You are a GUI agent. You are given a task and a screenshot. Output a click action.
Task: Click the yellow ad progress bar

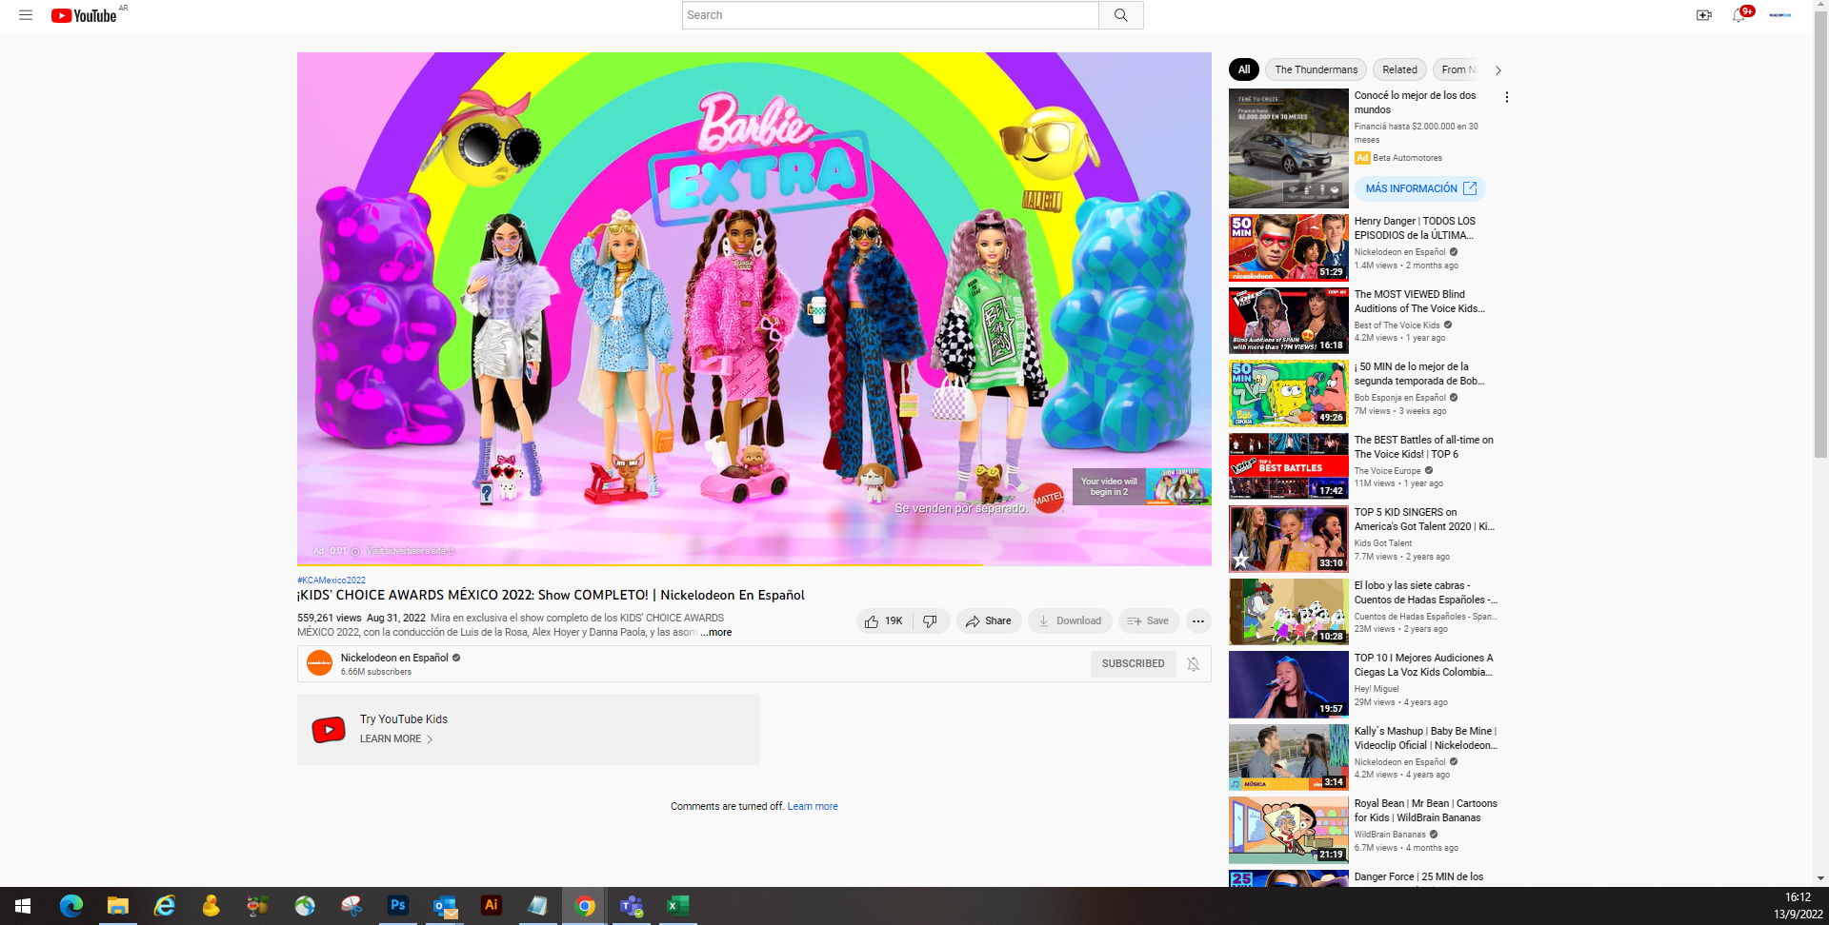click(638, 565)
